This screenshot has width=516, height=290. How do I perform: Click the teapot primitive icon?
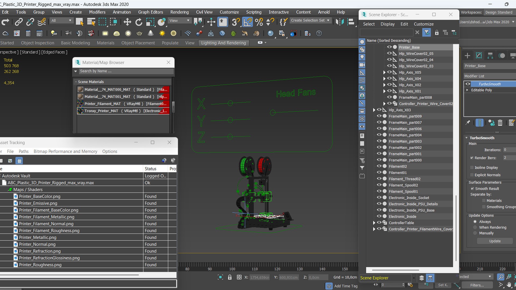pos(139,33)
